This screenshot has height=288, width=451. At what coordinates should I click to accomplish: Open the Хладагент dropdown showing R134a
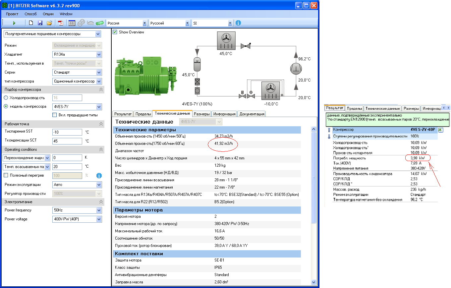[x=77, y=54]
